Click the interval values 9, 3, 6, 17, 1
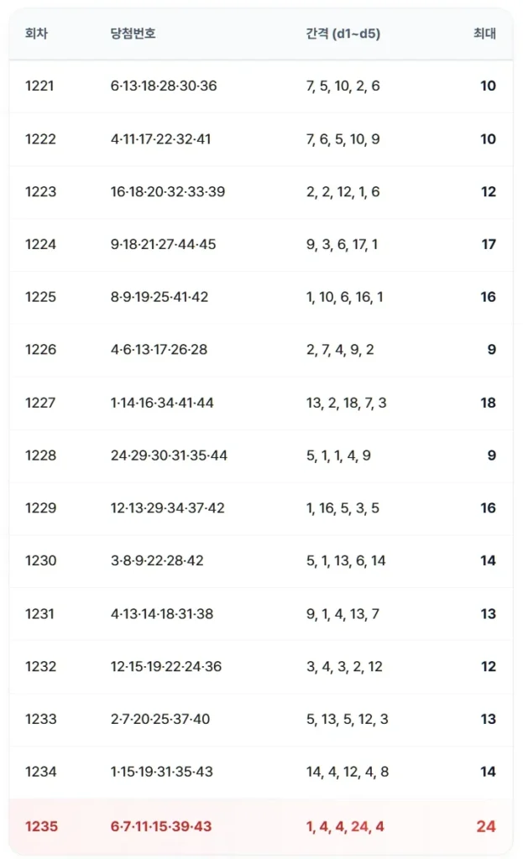The width and height of the screenshot is (523, 859). tap(342, 244)
